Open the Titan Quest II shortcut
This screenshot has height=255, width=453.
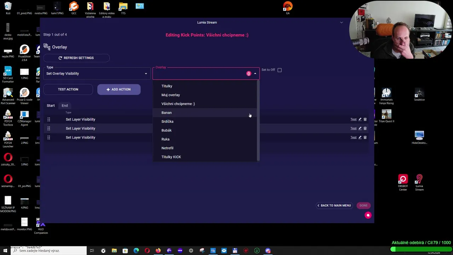pos(386,116)
